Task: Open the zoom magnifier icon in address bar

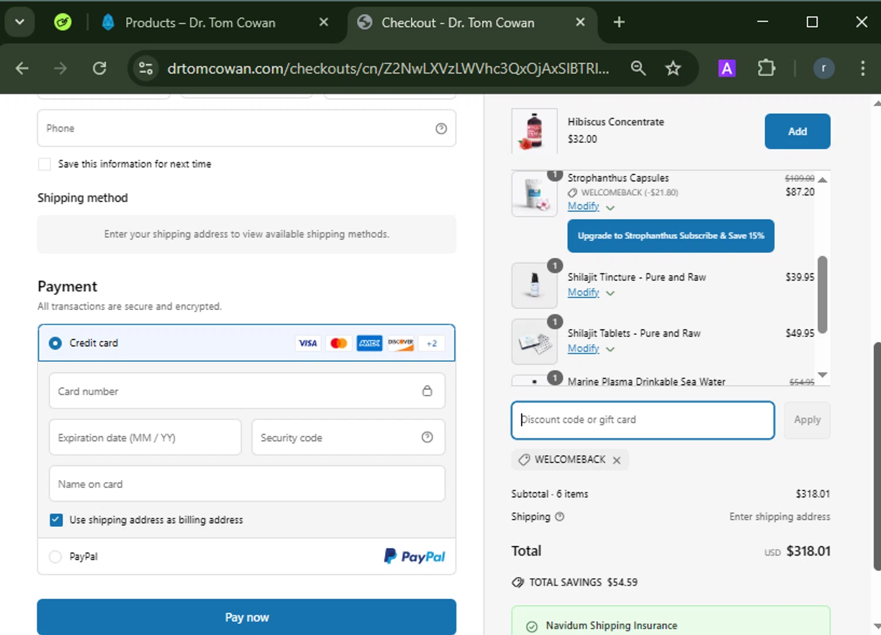Action: [x=638, y=69]
